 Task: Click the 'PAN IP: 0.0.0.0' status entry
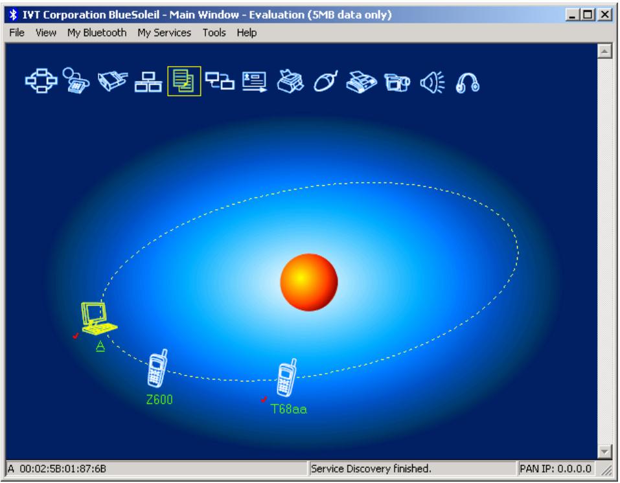click(556, 468)
